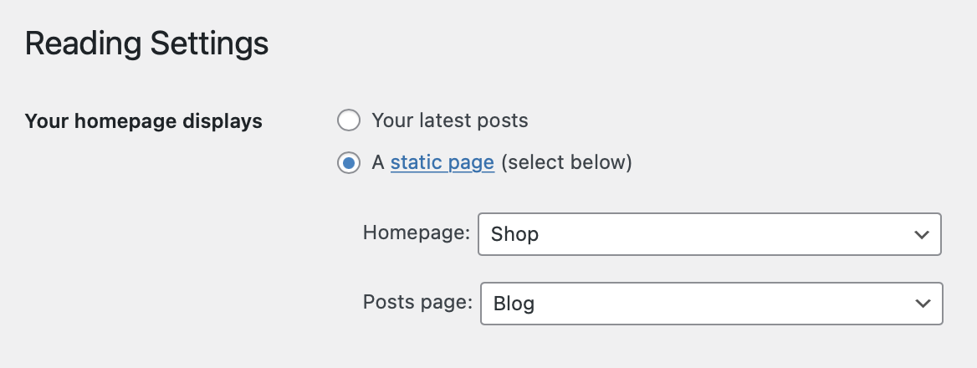Click the chevron arrow in Homepage dropdown

(x=922, y=234)
